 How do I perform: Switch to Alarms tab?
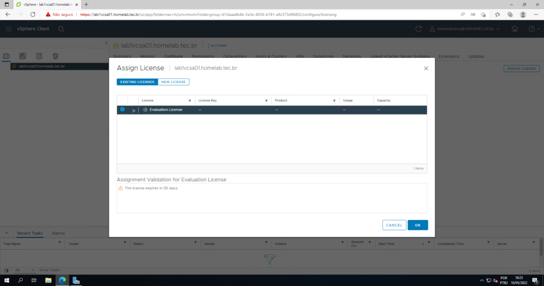(x=58, y=233)
